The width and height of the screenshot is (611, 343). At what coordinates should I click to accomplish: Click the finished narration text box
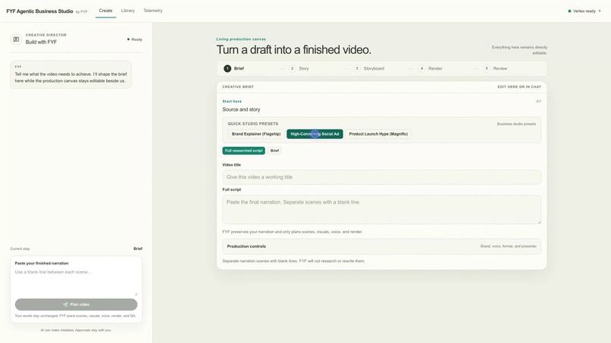coord(76,282)
